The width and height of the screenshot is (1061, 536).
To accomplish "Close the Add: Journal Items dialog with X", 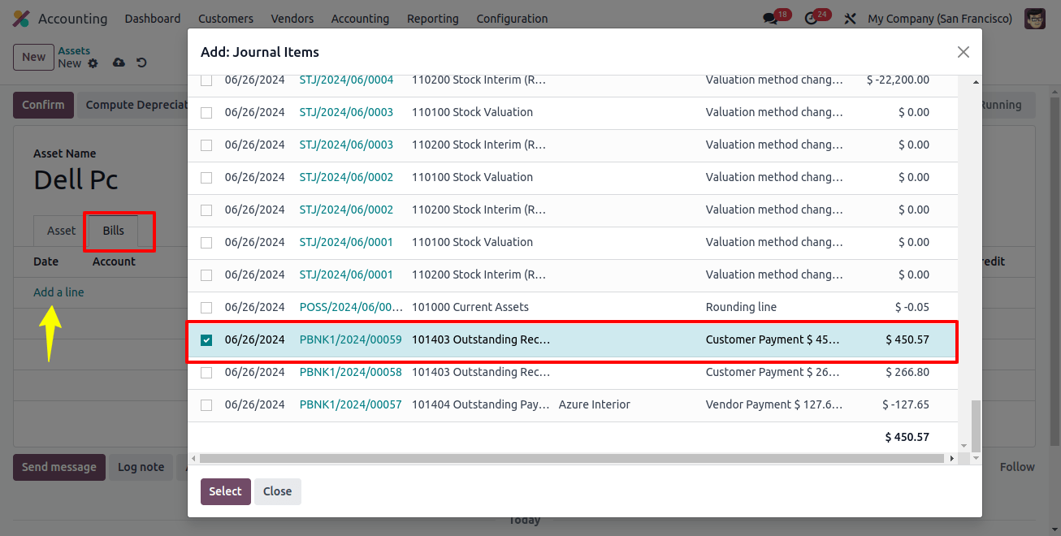I will (x=964, y=52).
